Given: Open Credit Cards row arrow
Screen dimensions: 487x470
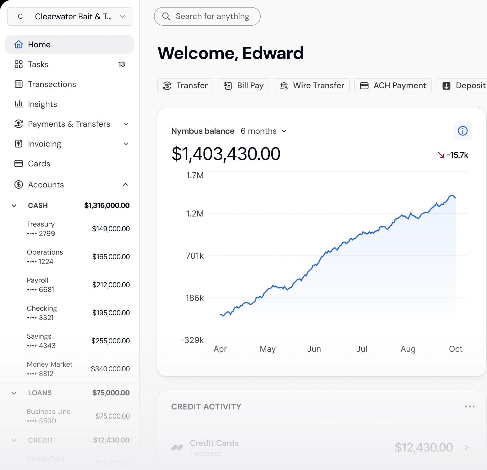Looking at the screenshot, I should (467, 448).
